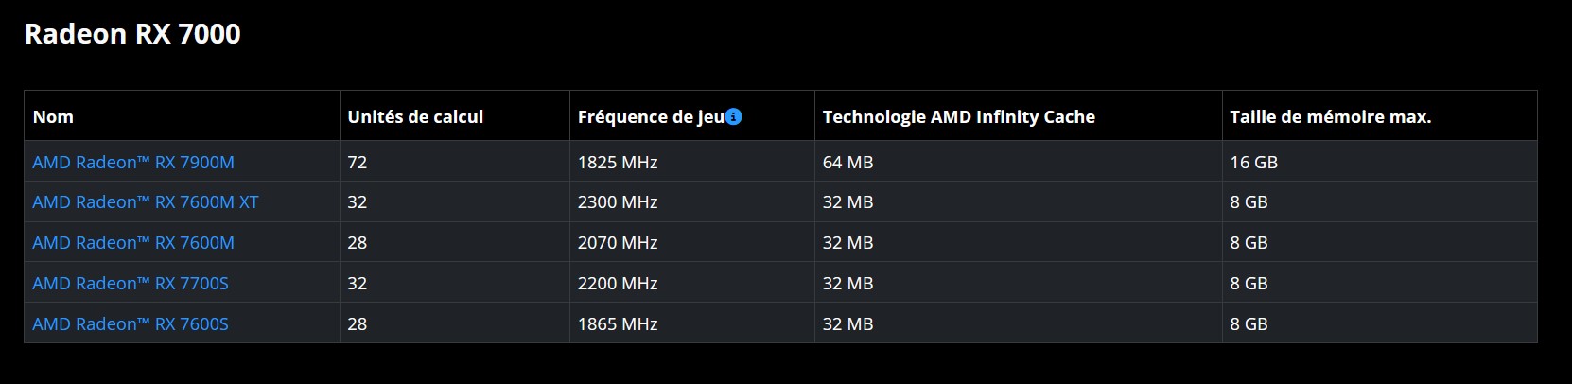Open the AMD Radeon RX 7600S link

tap(131, 323)
